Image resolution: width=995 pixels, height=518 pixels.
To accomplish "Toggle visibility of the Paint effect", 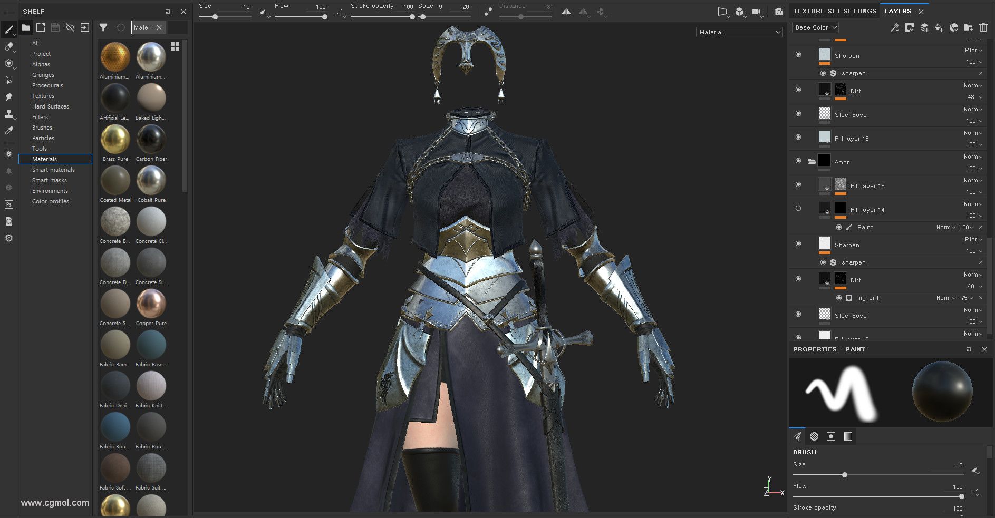I will click(839, 227).
